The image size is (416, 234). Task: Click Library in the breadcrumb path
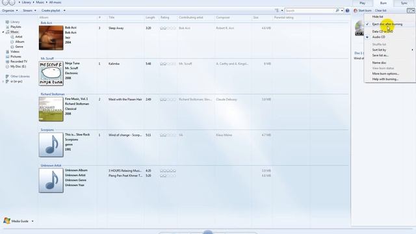tap(26, 3)
